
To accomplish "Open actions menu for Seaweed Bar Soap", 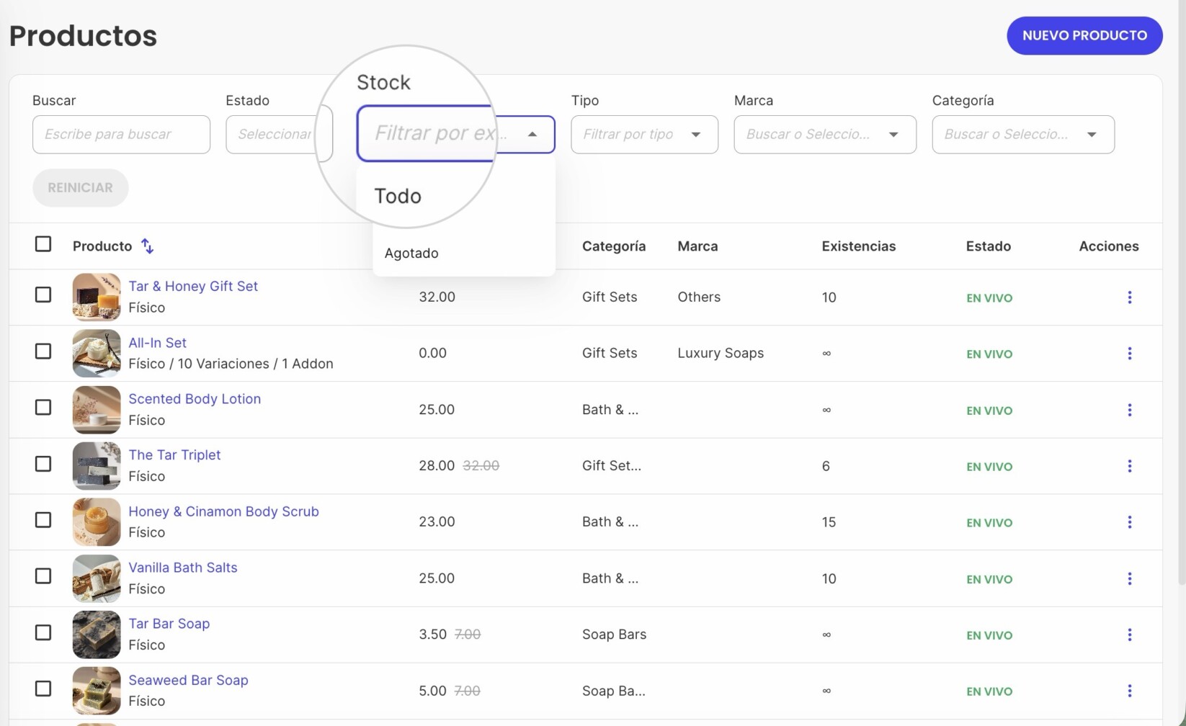I will [x=1129, y=691].
